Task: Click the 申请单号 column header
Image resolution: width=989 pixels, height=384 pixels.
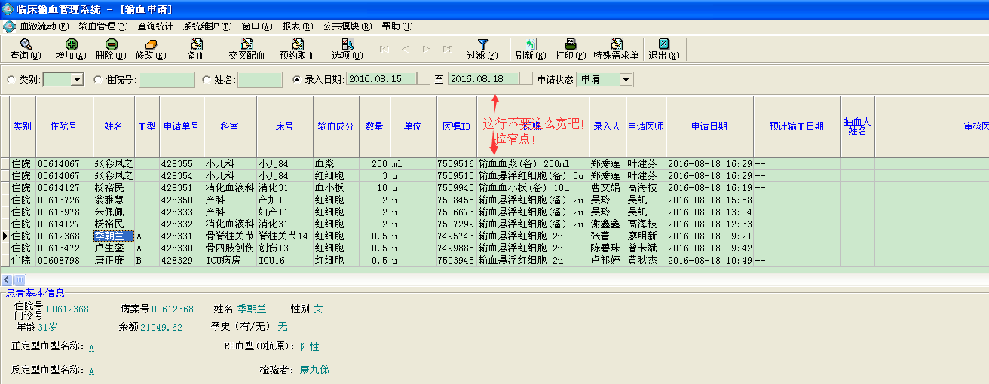Action: point(182,126)
